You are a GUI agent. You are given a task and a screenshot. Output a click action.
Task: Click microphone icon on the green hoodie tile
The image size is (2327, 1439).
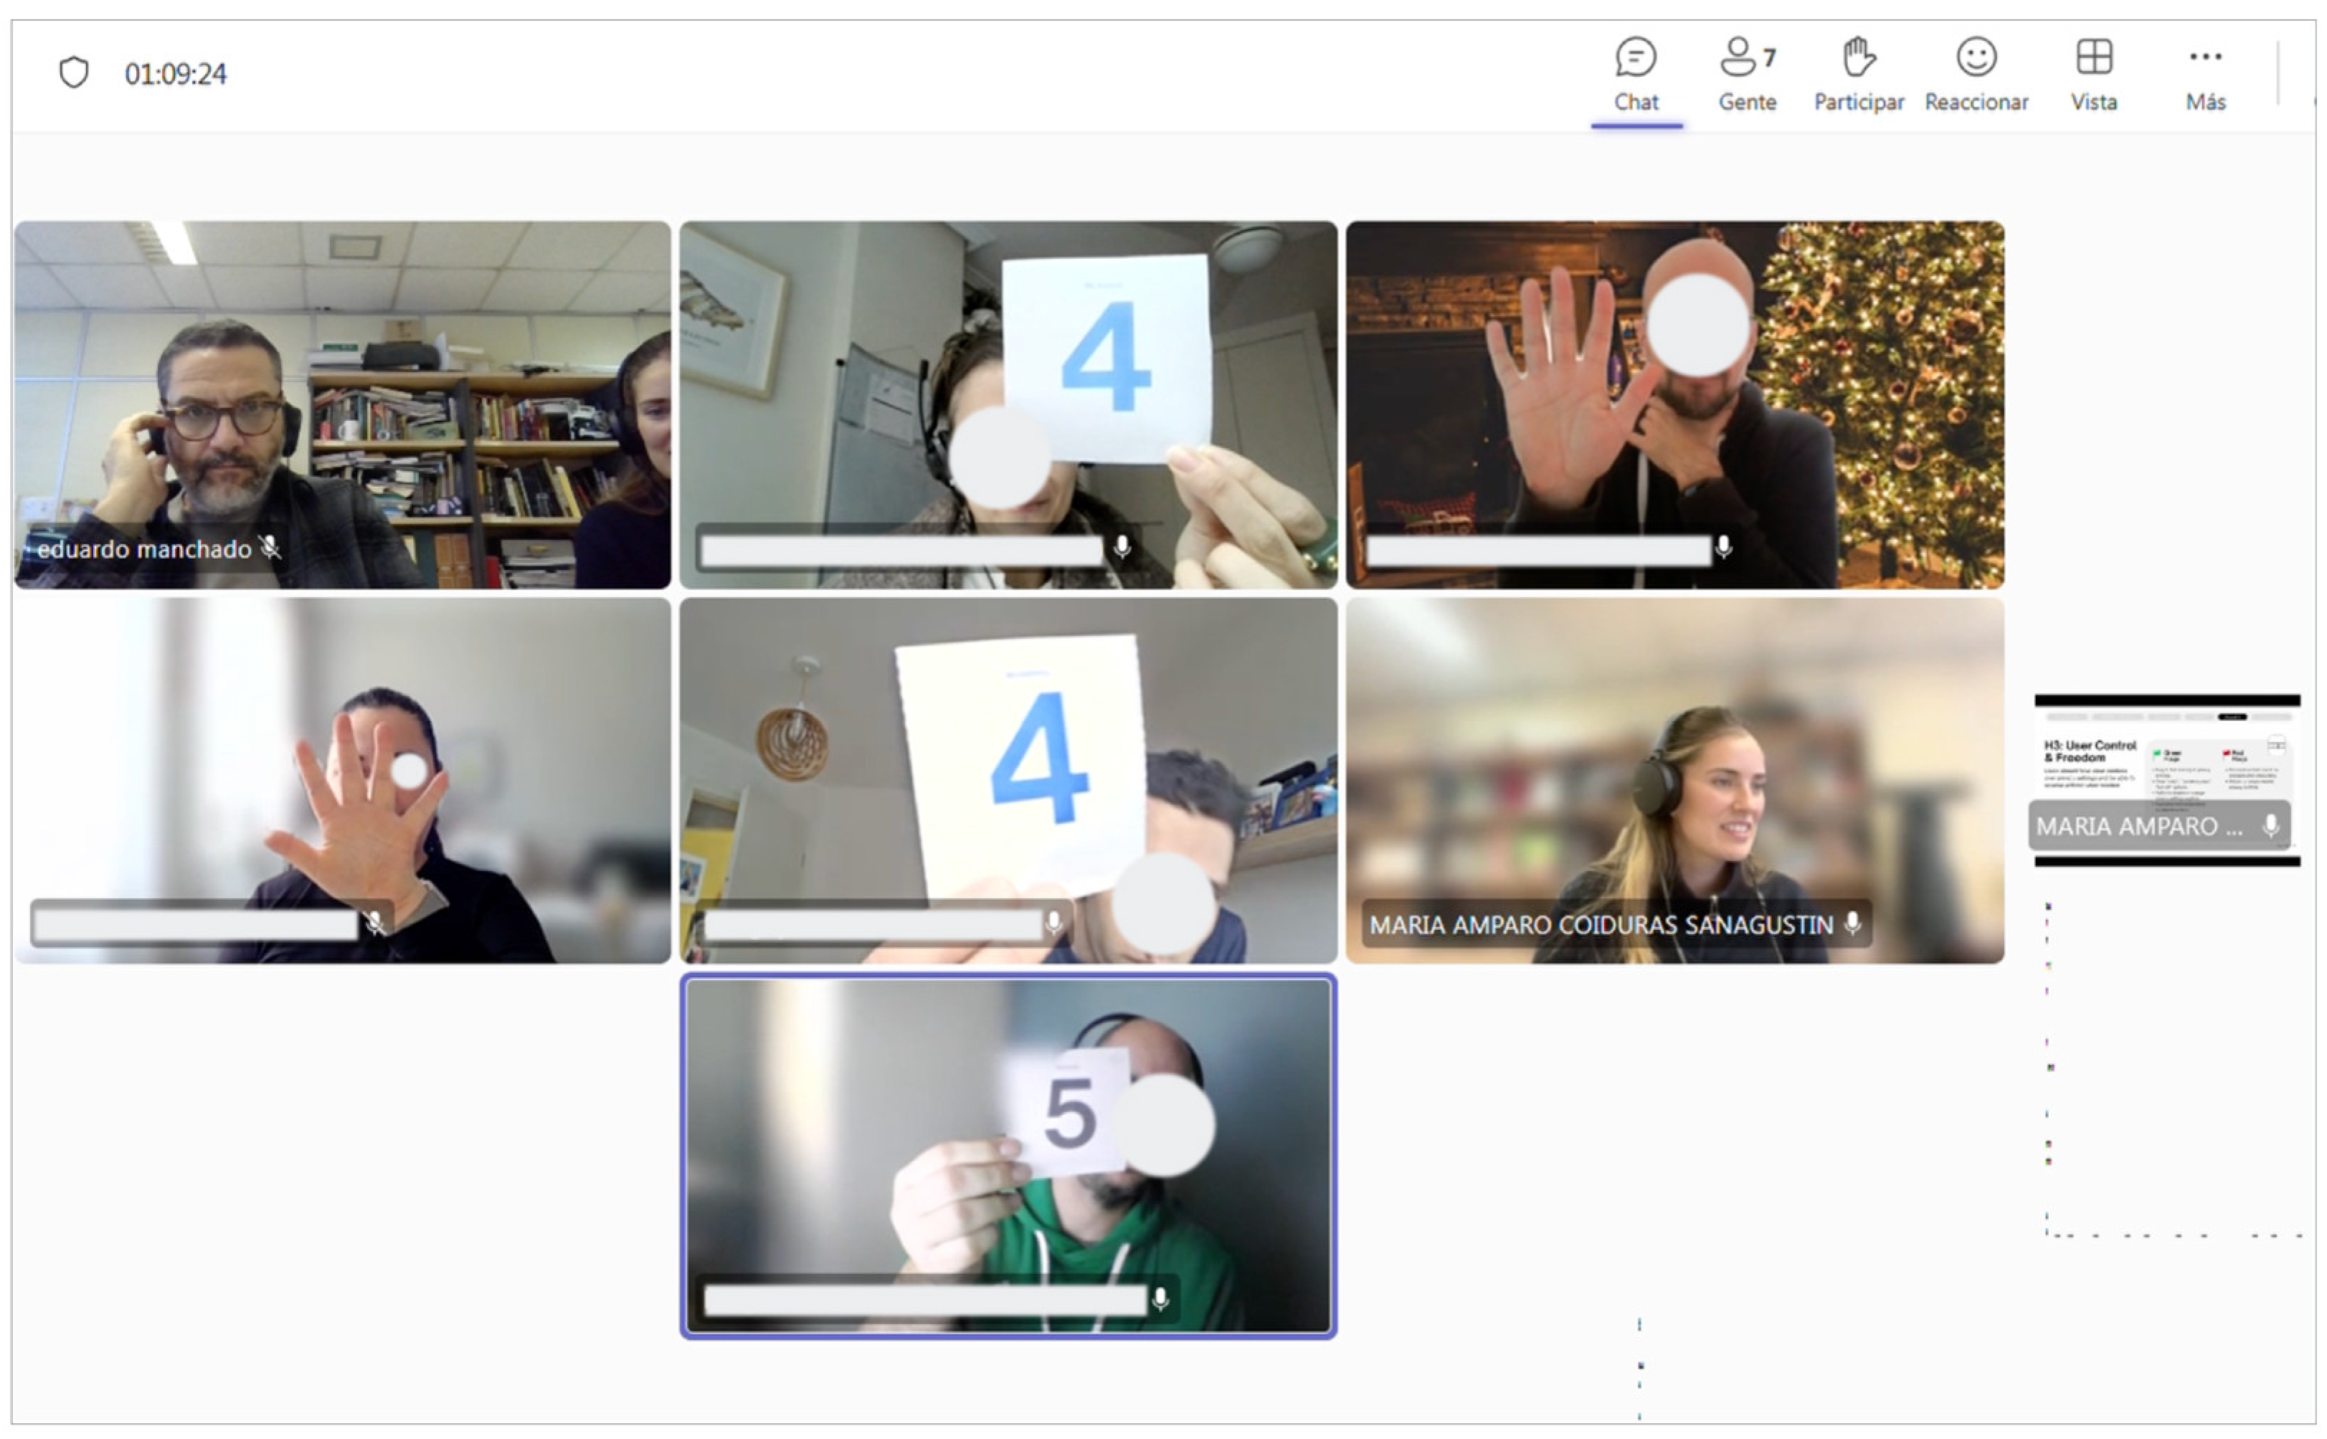(1160, 1299)
